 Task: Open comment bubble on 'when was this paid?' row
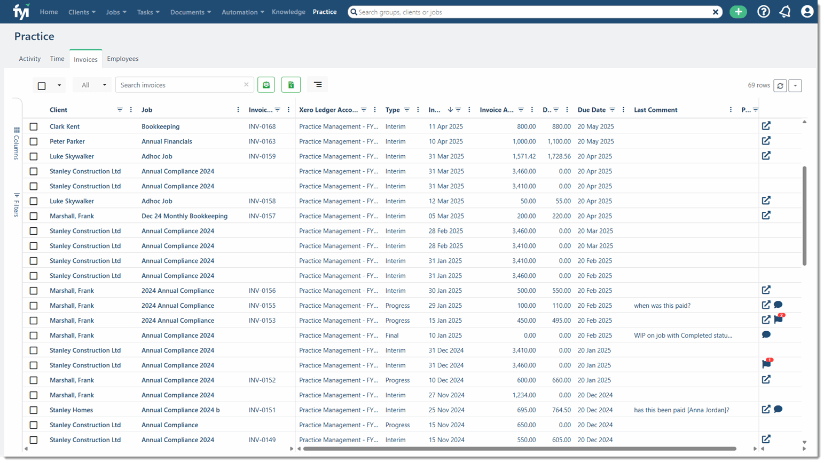[778, 305]
